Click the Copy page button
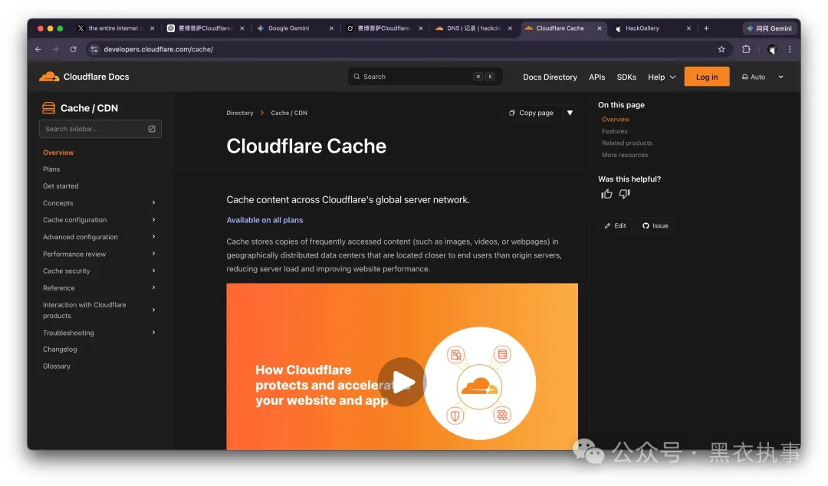 point(531,113)
